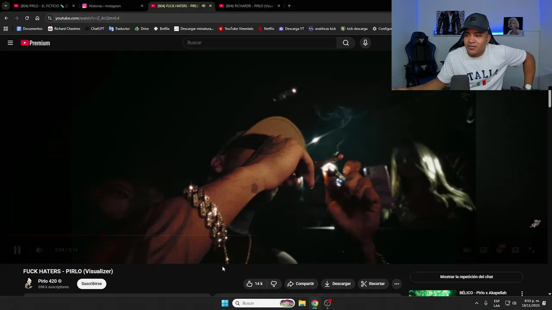Open the Documentos bookmark
Screen dimensions: 552x310
pos(29,29)
